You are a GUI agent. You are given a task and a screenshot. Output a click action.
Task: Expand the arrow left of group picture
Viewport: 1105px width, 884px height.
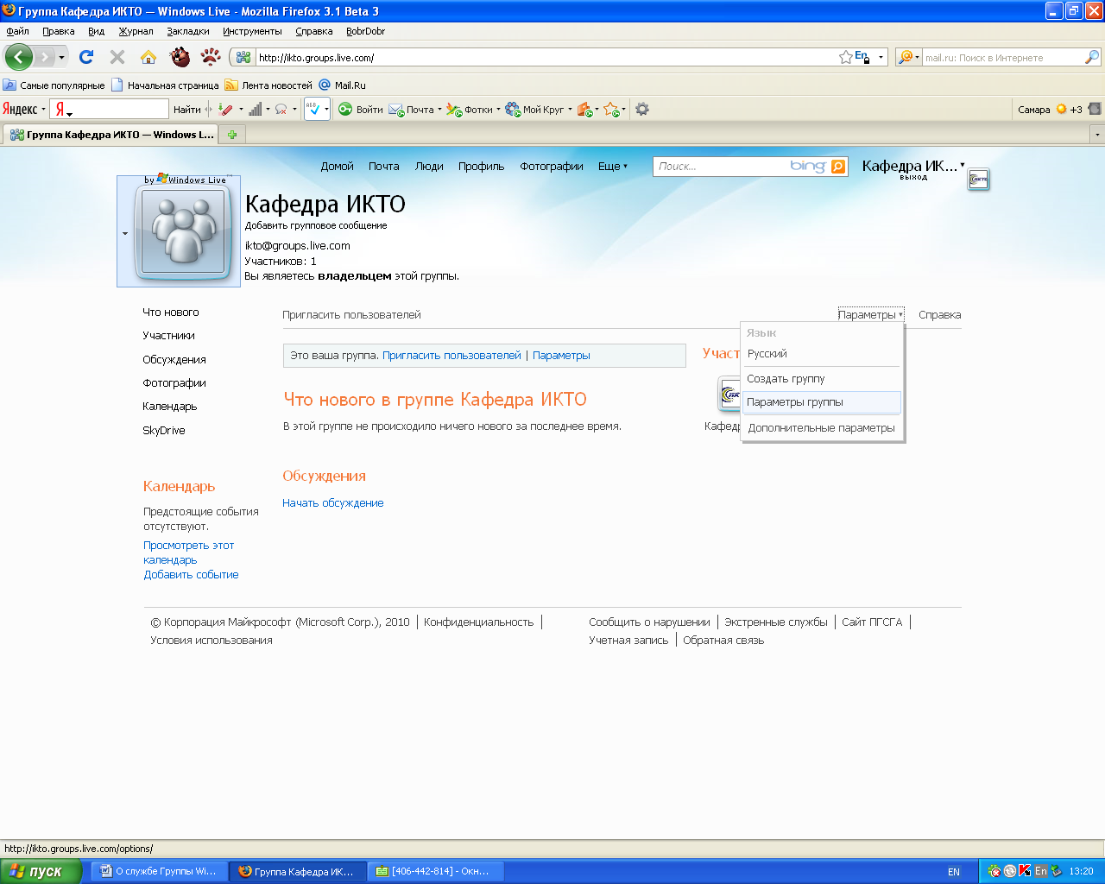coord(125,233)
